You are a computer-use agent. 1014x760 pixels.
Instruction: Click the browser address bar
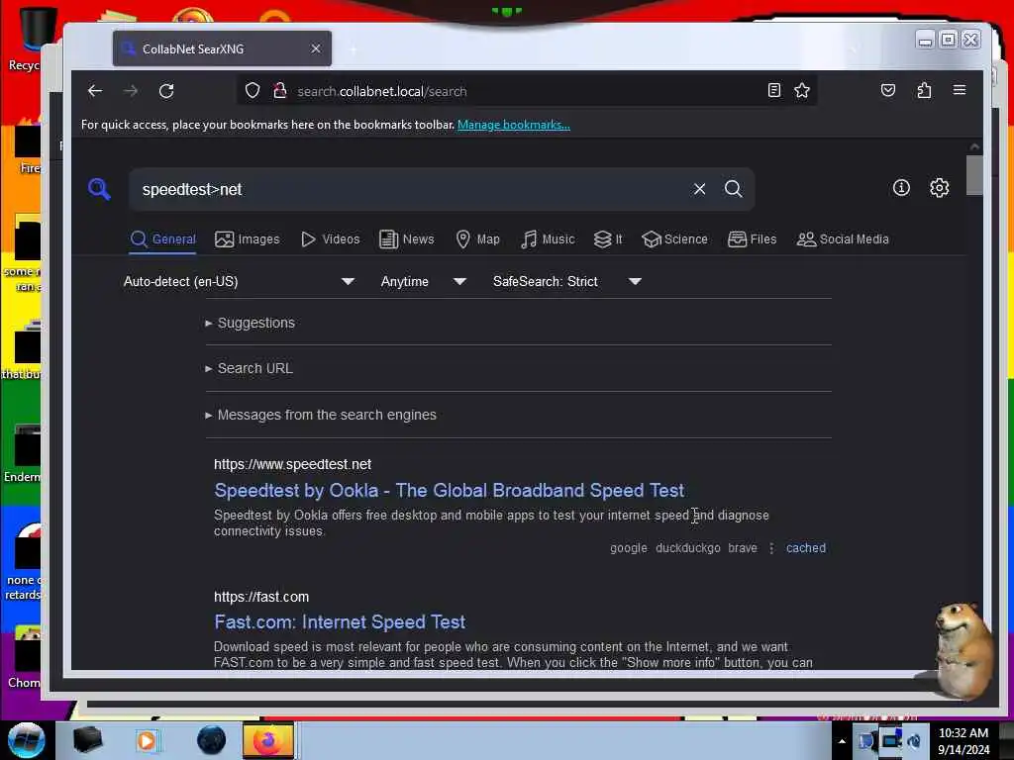[527, 91]
